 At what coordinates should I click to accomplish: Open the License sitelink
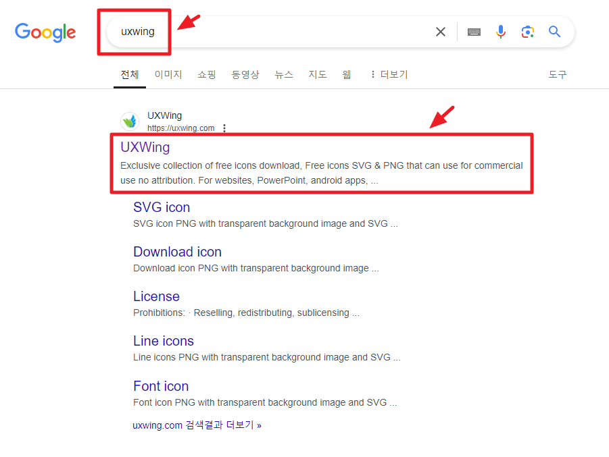click(156, 296)
